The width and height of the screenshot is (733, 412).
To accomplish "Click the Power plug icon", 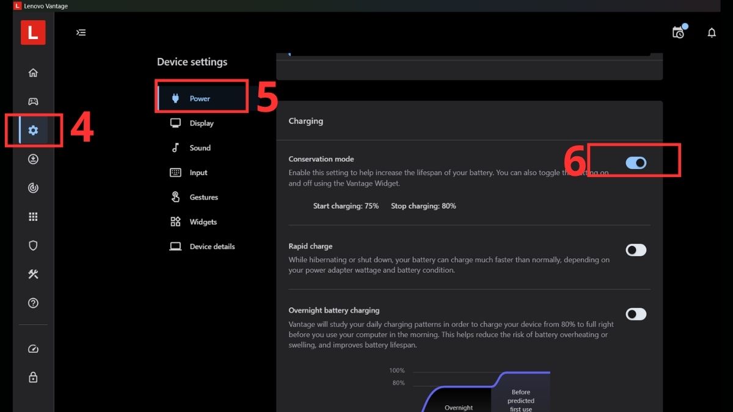I will [x=175, y=98].
